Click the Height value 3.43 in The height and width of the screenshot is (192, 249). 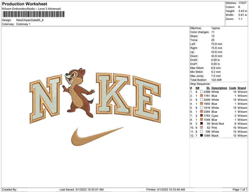(x=243, y=11)
